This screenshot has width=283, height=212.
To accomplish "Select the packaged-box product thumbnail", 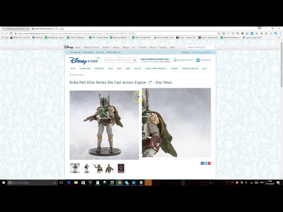I will (x=121, y=168).
